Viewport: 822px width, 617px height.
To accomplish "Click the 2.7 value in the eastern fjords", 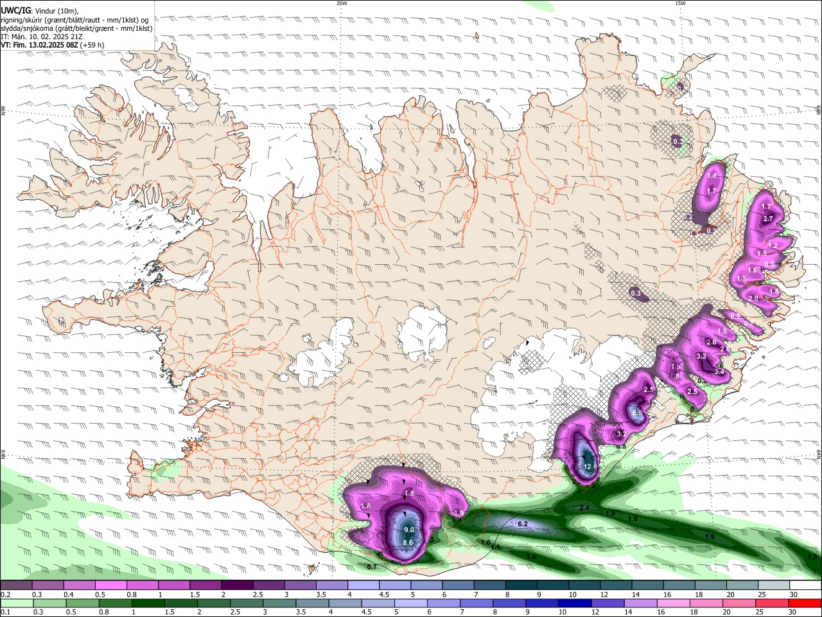I will [768, 219].
